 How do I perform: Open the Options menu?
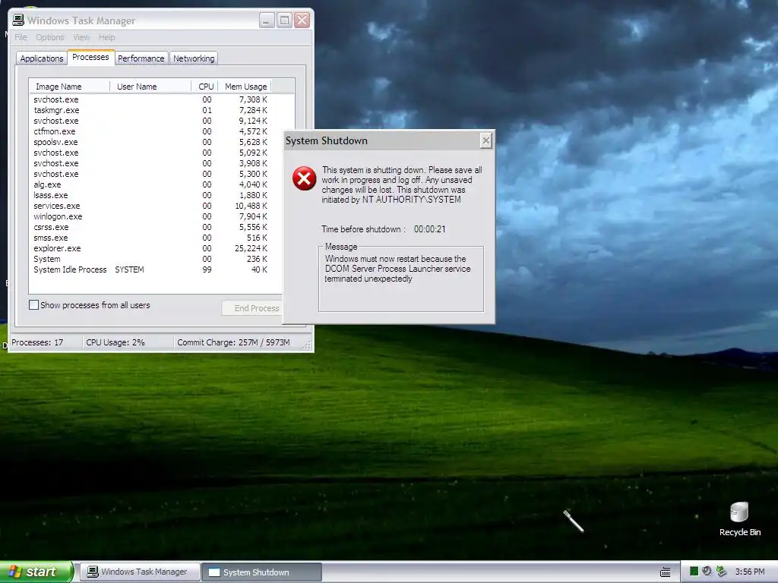coord(49,37)
